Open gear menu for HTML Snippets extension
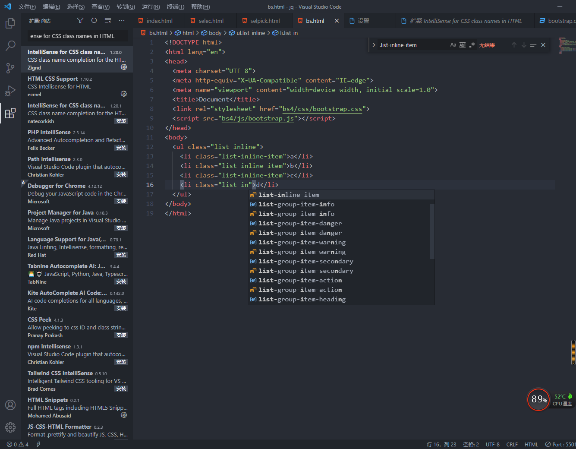Viewport: 576px width, 449px height. pos(124,415)
